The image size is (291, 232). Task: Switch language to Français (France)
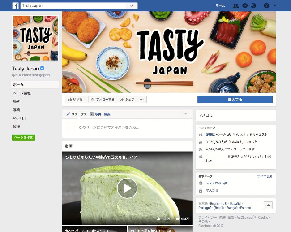click(239, 208)
